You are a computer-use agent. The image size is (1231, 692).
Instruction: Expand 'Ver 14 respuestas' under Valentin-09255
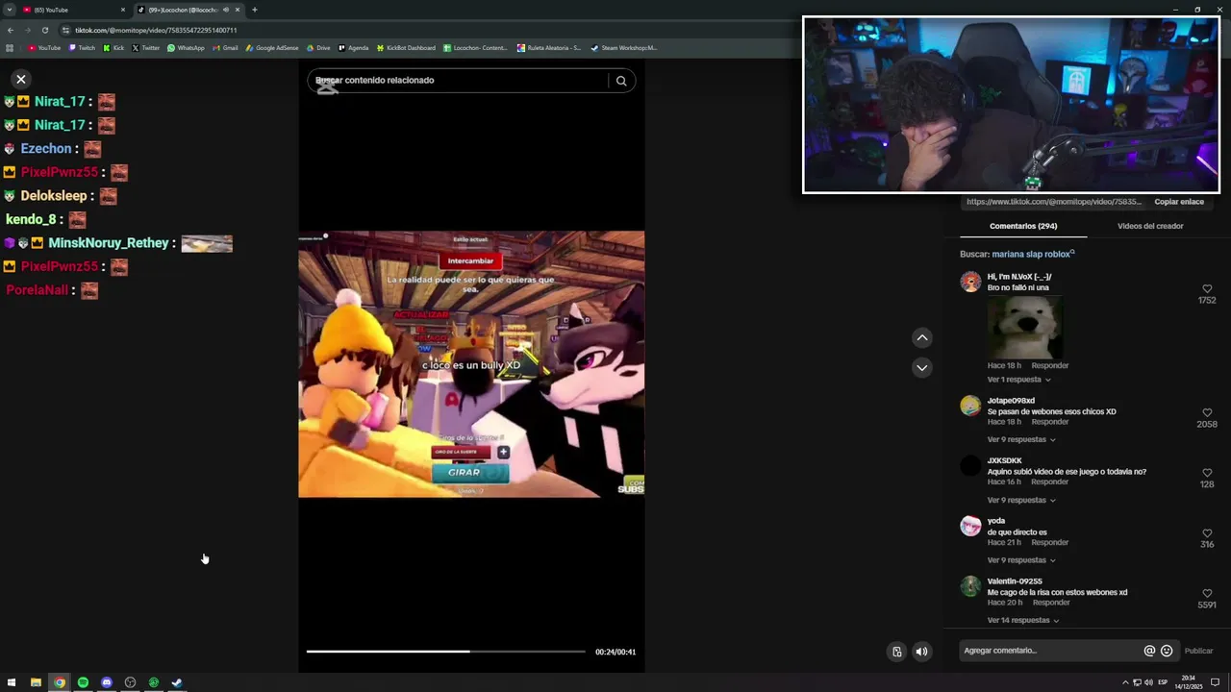(1023, 621)
